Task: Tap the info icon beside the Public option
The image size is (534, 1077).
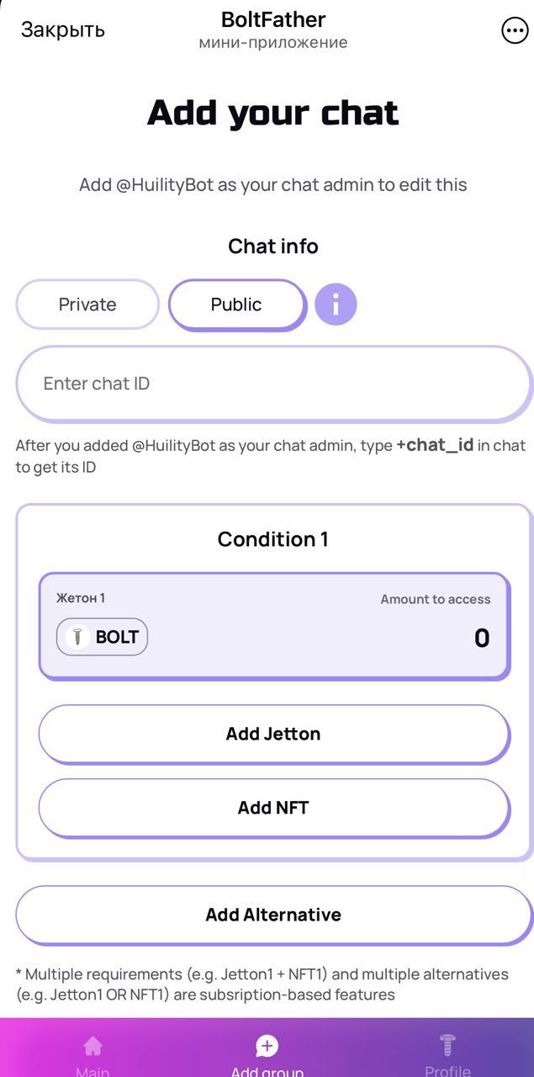Action: pyautogui.click(x=336, y=304)
